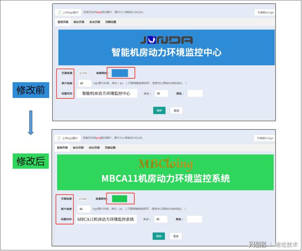The width and height of the screenshot is (302, 251).
Task: Select 登录页面 tab above the green banner
Action: click(62, 147)
